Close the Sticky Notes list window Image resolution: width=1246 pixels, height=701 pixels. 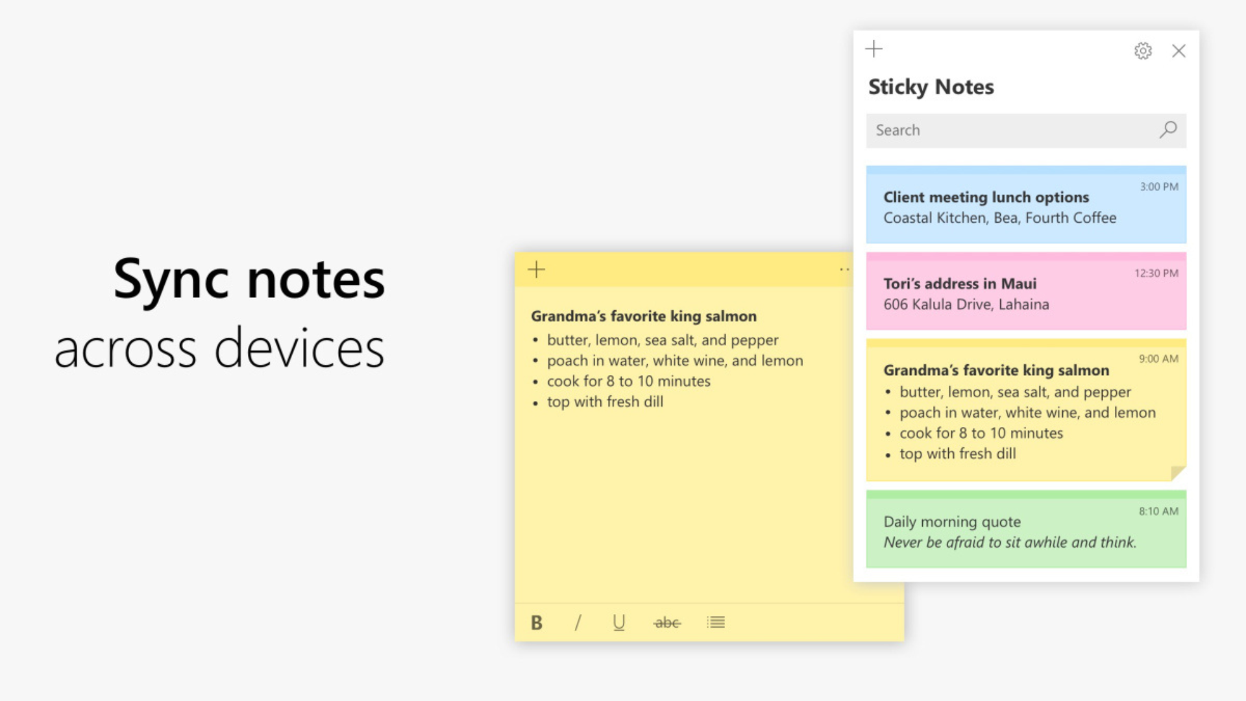click(1179, 51)
